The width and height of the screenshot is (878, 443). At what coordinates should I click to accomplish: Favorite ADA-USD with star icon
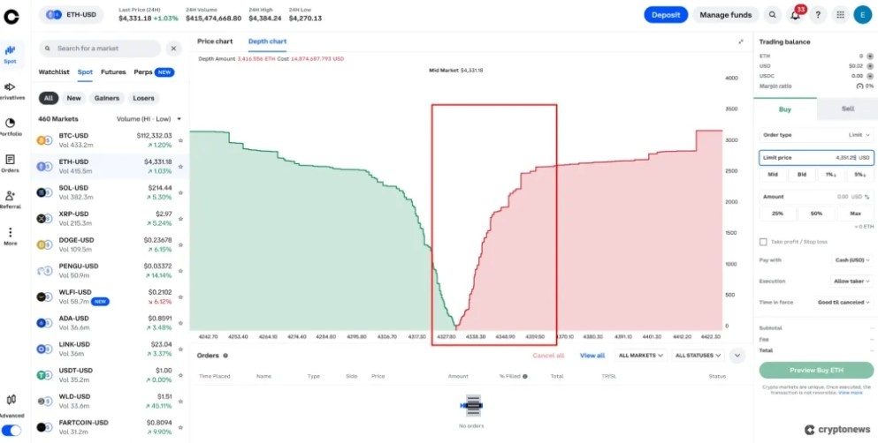point(180,323)
